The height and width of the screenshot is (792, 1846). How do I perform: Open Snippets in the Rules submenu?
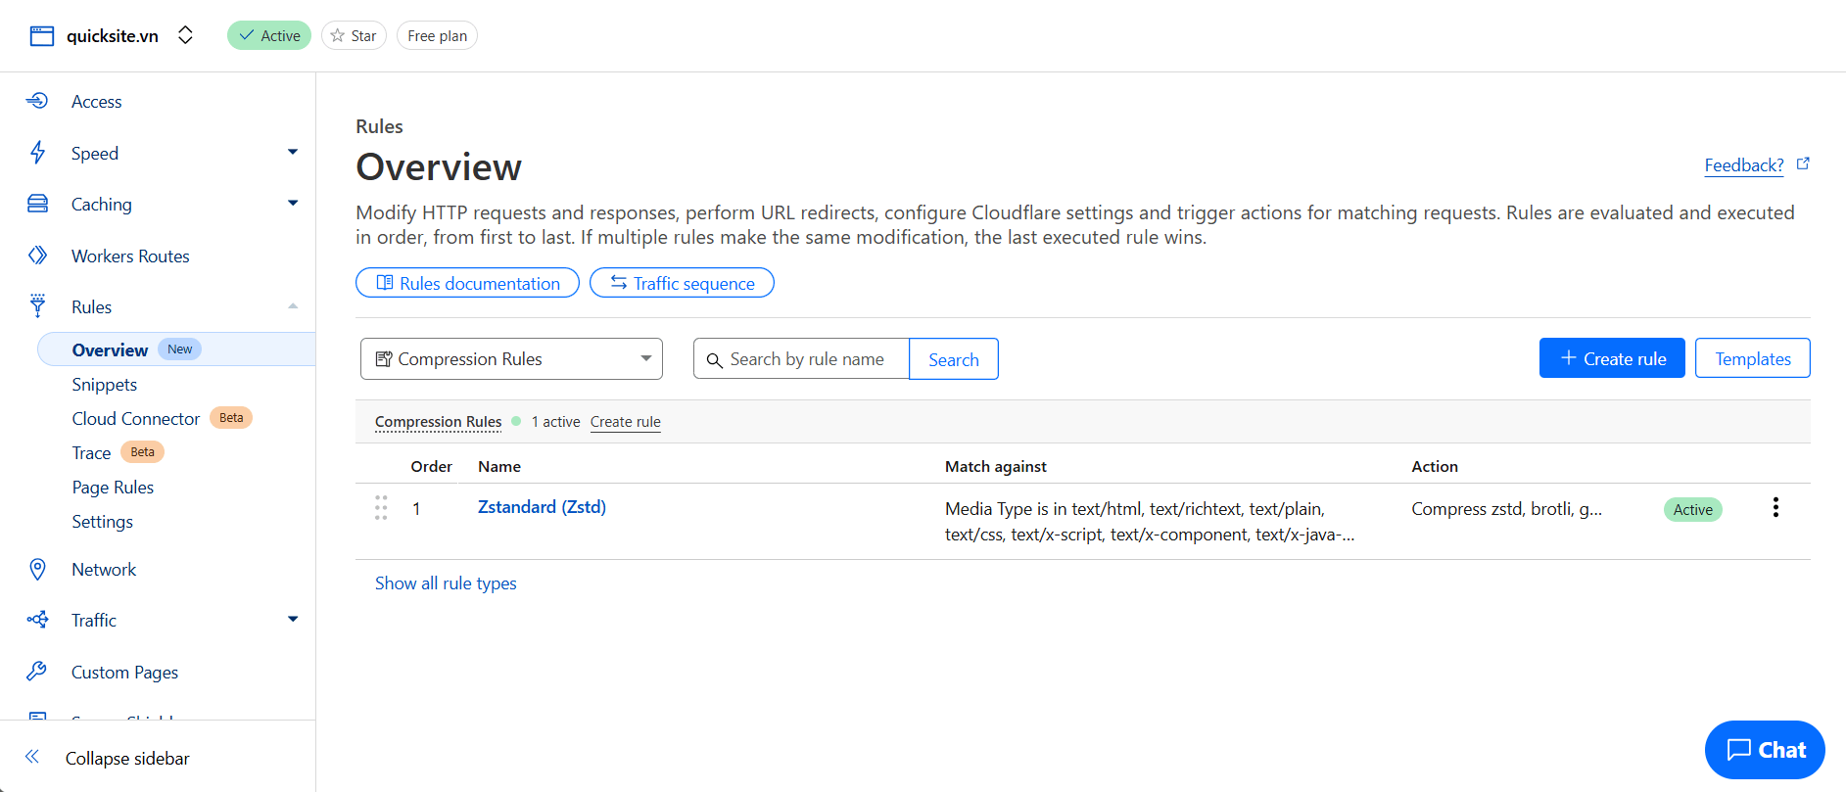pos(104,385)
